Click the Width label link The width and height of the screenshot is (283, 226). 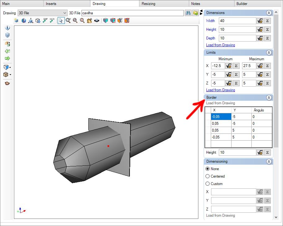[210, 21]
